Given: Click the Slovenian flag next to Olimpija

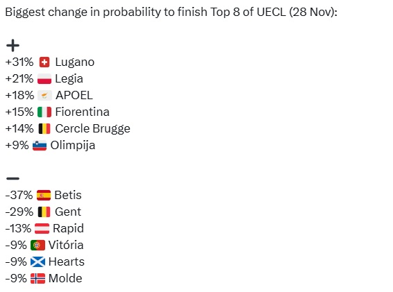Looking at the screenshot, I should click(40, 146).
